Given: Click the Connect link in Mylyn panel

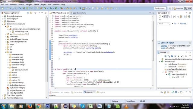Looking at the screenshot, I should click(x=164, y=46).
